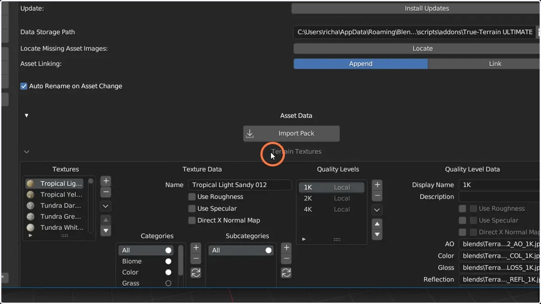
Task: Select the 2K quality level row
Action: coord(331,198)
